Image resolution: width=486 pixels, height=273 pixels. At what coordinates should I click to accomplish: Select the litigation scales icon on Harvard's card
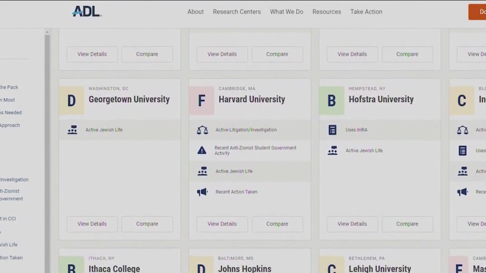202,130
